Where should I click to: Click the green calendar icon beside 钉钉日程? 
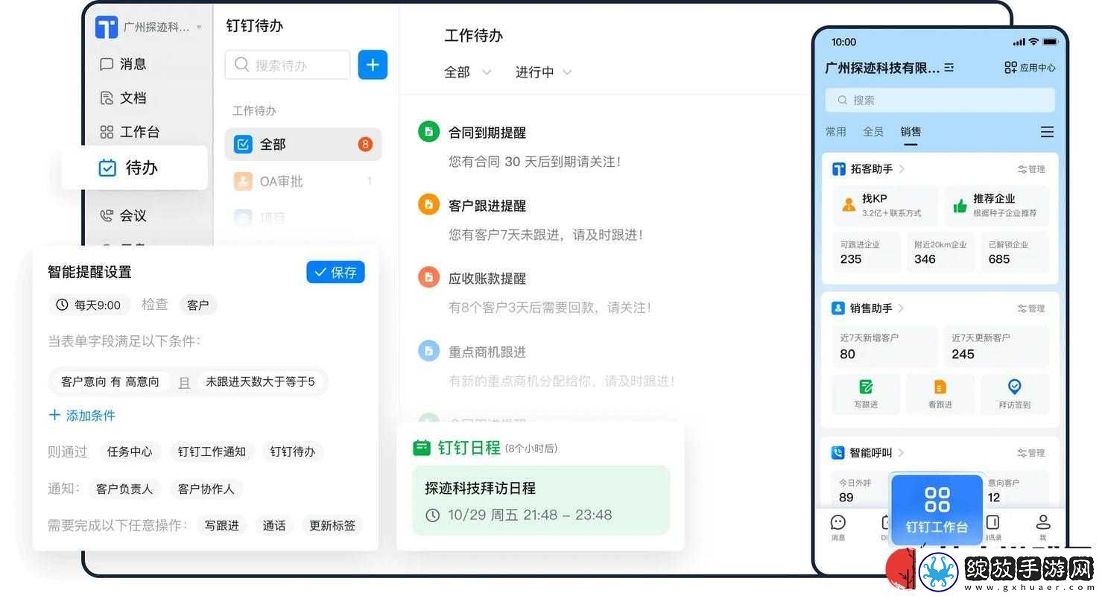pyautogui.click(x=422, y=448)
